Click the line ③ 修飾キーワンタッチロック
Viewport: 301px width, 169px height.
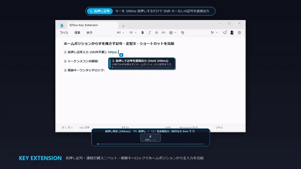pos(84,70)
